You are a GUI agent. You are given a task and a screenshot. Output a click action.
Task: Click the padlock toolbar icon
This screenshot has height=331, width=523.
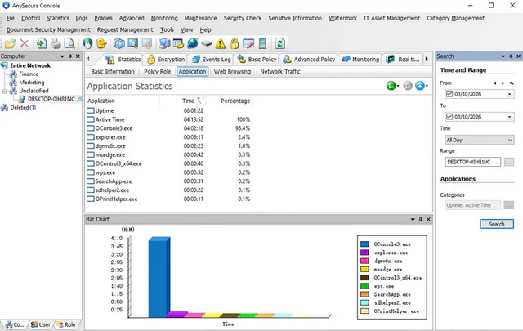235,43
